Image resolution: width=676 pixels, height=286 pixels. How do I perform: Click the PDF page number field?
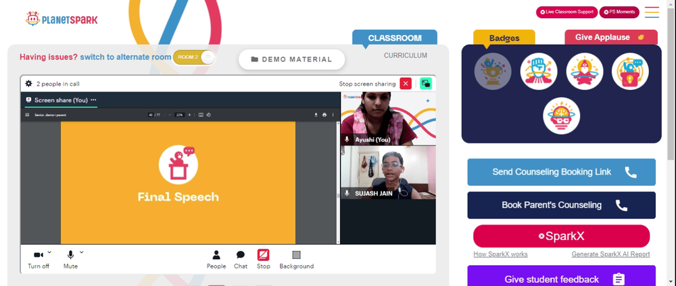(x=151, y=115)
